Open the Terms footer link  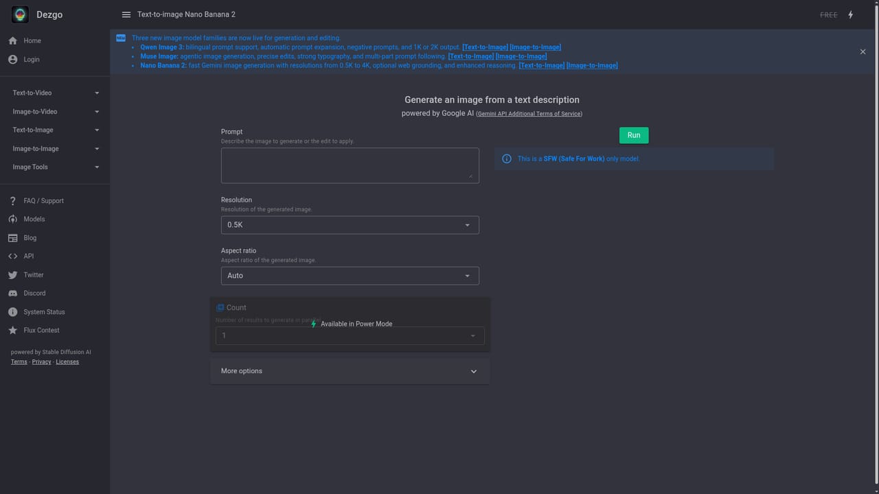[x=19, y=362]
